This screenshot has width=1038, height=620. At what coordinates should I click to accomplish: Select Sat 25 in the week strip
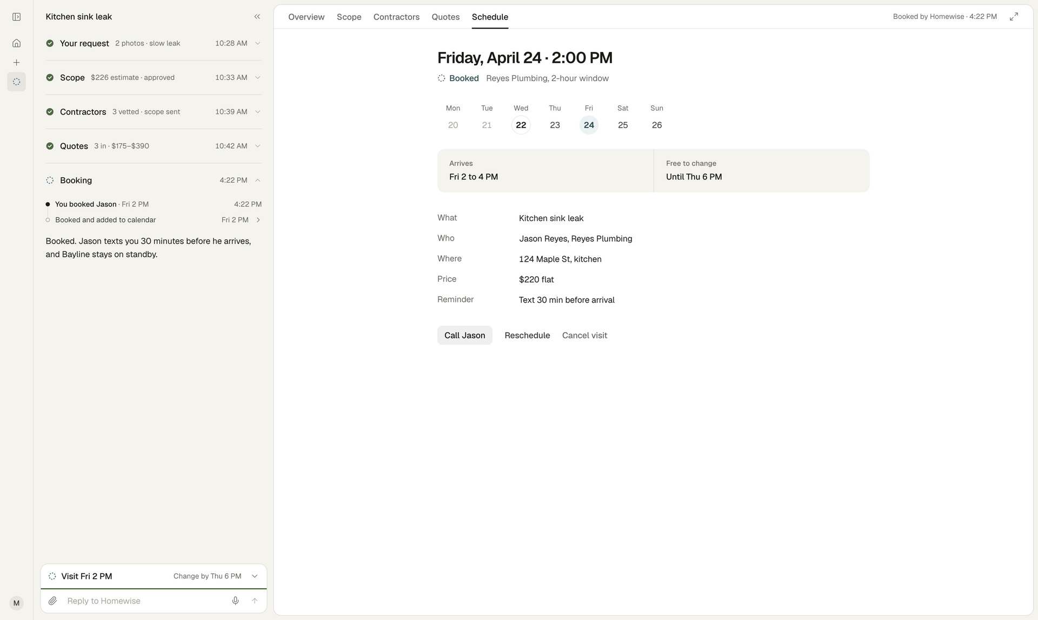(x=623, y=125)
